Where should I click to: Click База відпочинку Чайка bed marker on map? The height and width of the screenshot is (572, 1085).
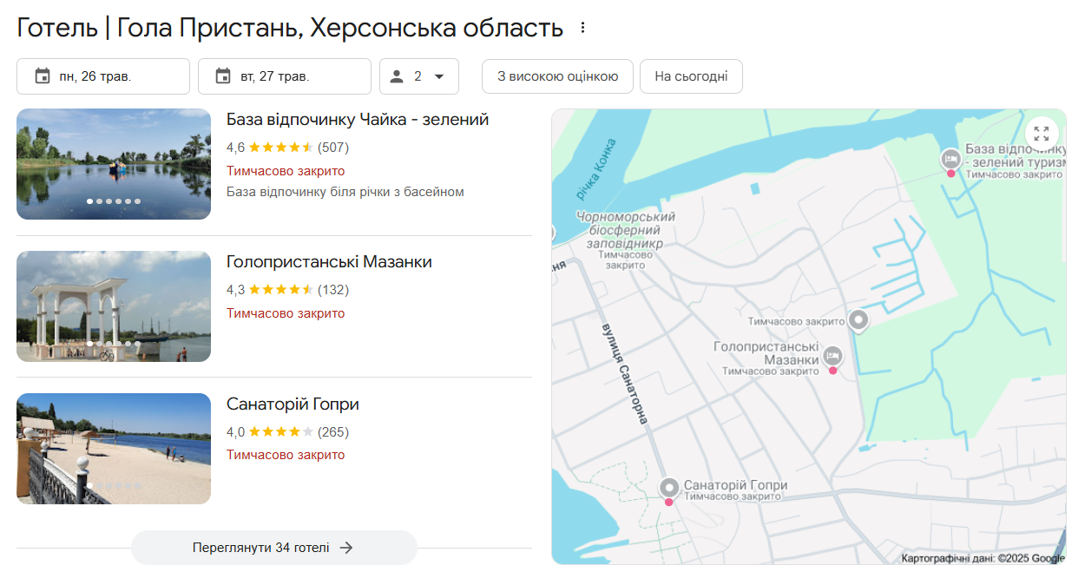click(950, 160)
